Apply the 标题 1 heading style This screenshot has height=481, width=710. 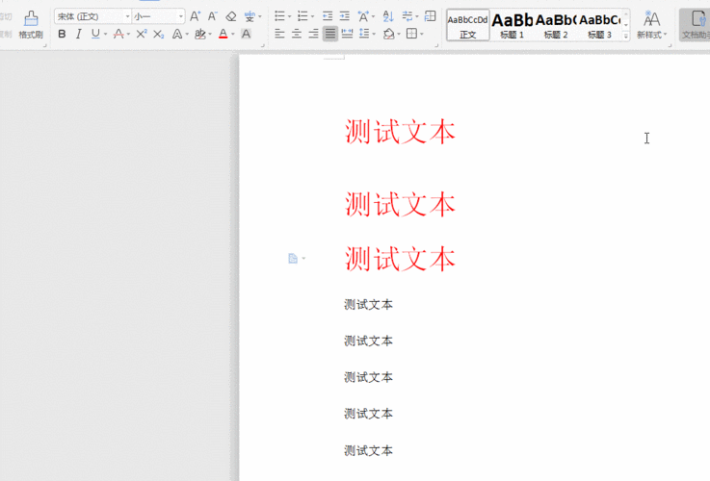(x=513, y=25)
